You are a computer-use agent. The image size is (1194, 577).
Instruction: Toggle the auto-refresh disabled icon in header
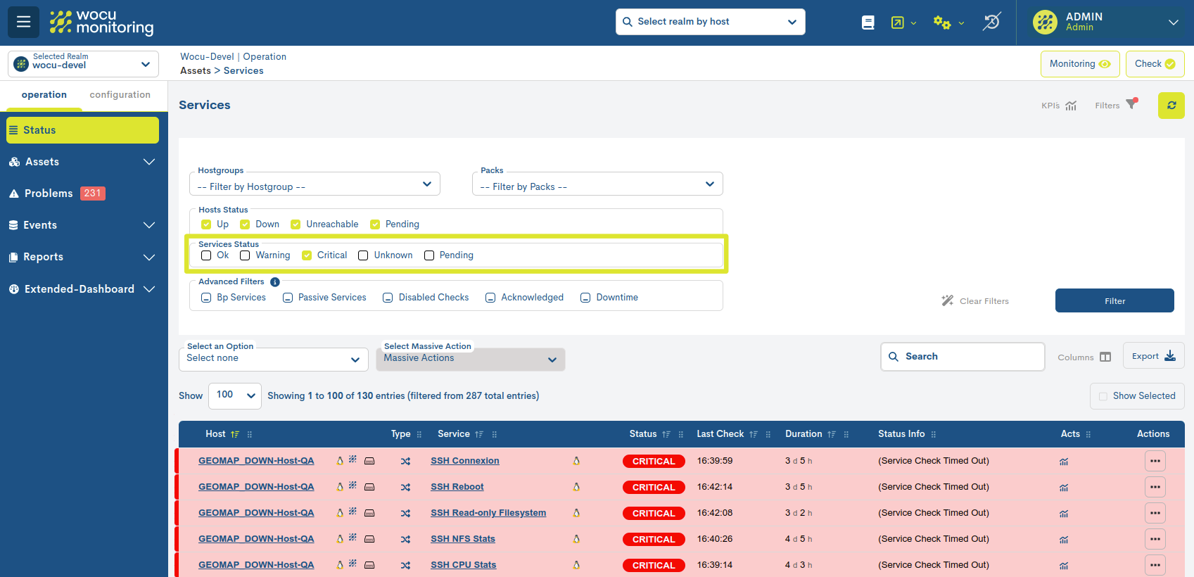[991, 22]
